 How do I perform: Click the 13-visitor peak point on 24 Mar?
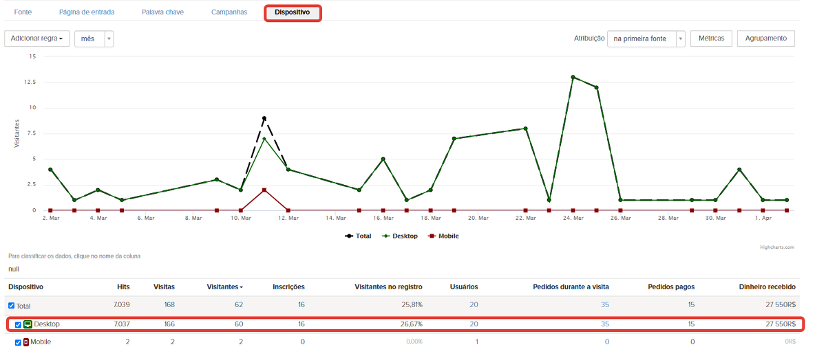click(573, 78)
